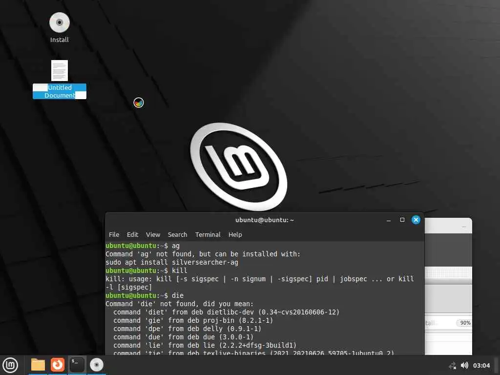Open the terminal Edit menu
This screenshot has height=375, width=500.
(x=132, y=235)
